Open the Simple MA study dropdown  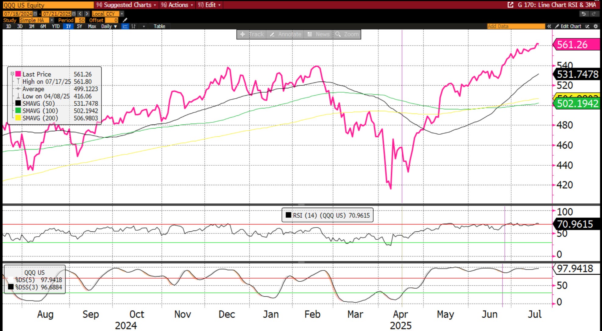click(51, 20)
